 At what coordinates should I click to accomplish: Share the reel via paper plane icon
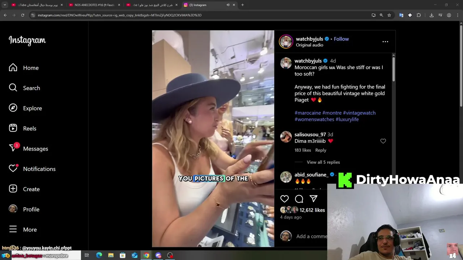coord(313,199)
